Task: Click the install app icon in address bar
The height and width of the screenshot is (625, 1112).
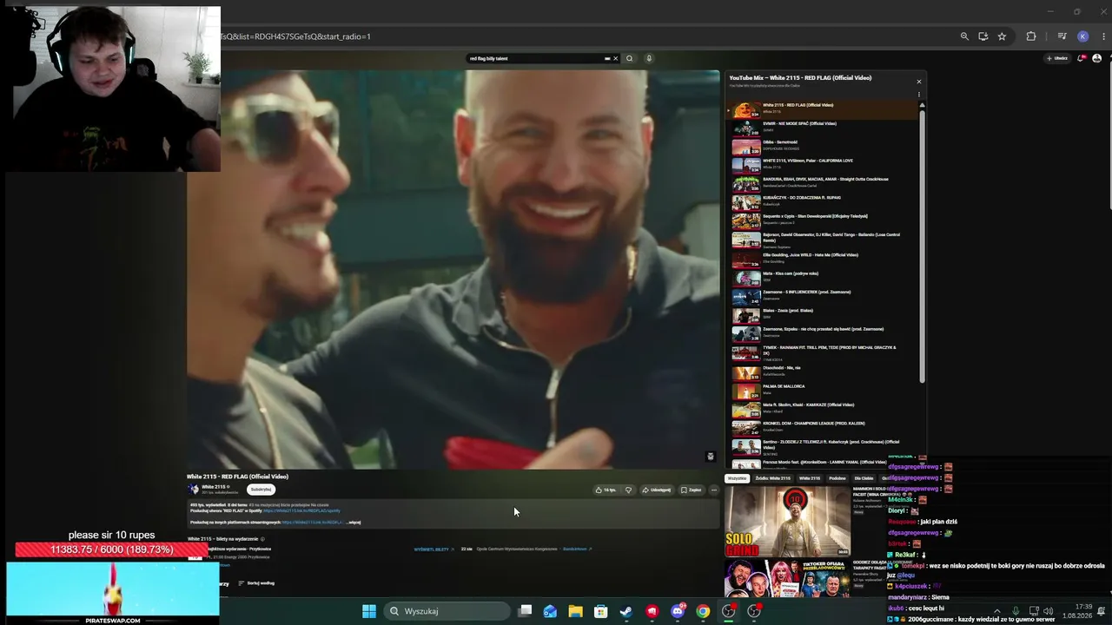Action: pyautogui.click(x=983, y=36)
